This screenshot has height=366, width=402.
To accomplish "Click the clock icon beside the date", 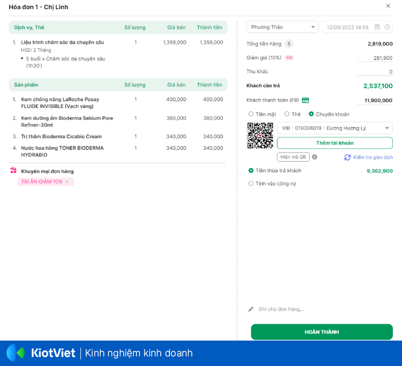I will click(x=387, y=27).
